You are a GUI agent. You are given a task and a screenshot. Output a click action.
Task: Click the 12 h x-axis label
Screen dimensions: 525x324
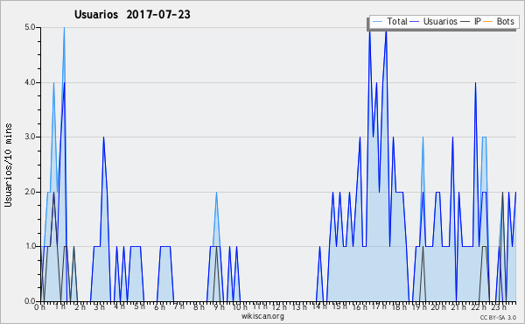click(x=279, y=306)
